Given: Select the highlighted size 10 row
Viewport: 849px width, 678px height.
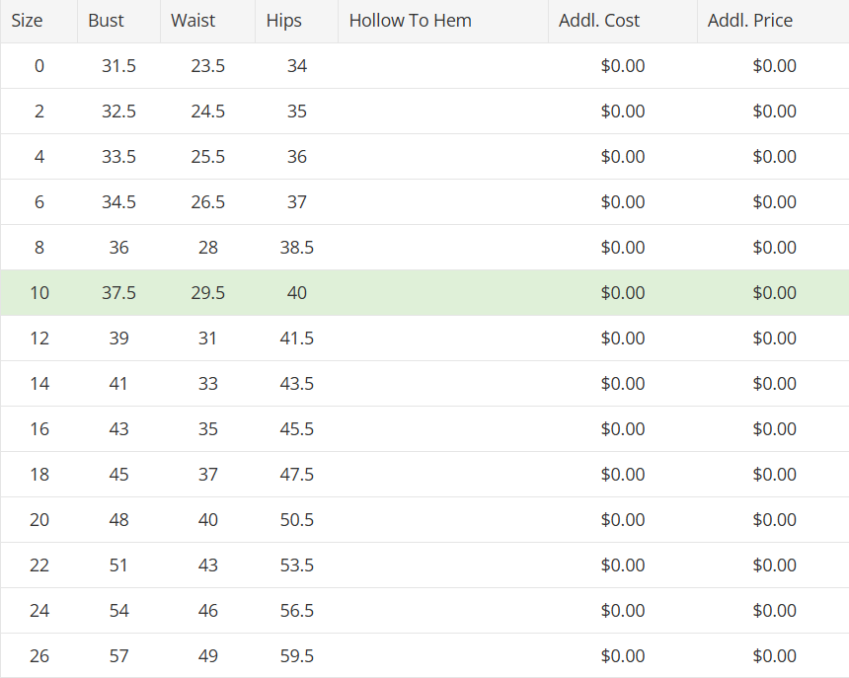Looking at the screenshot, I should click(424, 293).
